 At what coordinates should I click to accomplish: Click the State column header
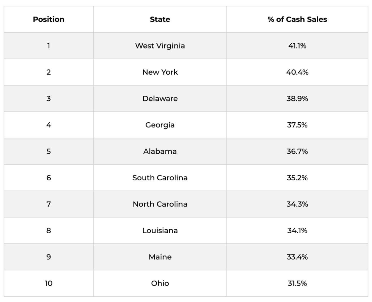pos(160,19)
